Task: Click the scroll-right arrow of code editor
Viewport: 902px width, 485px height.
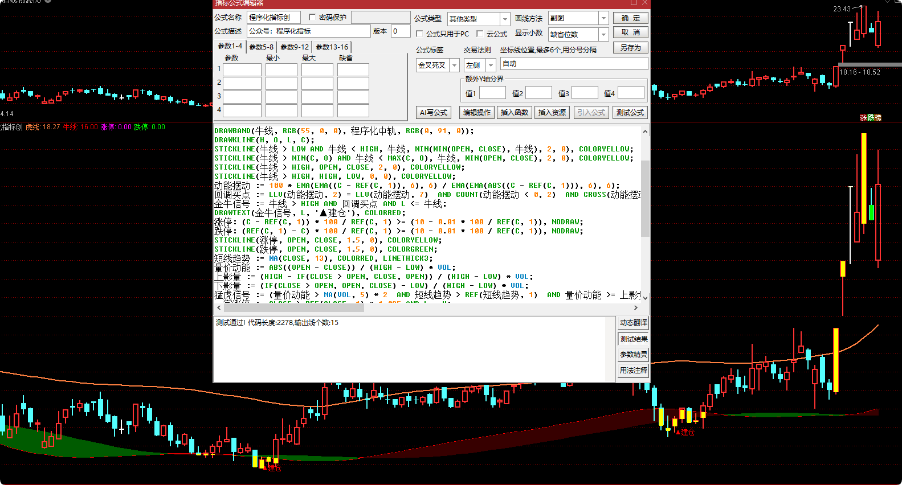Action: pos(637,308)
